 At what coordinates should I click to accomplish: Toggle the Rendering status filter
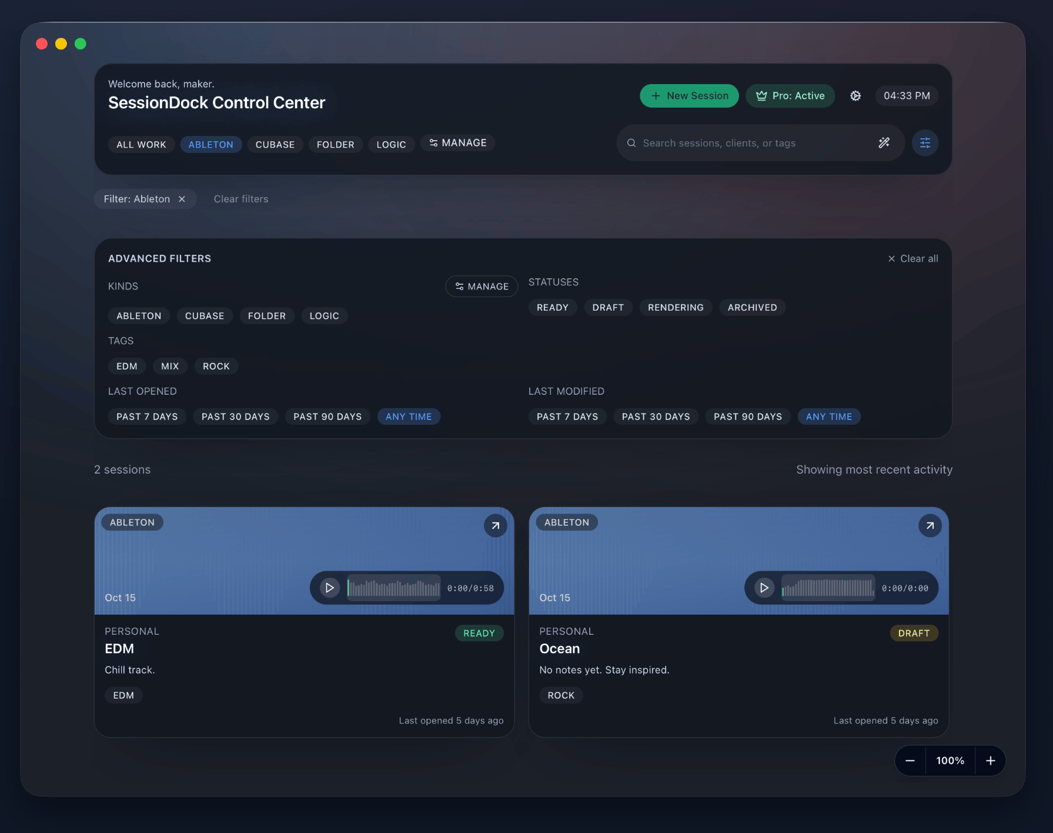(x=675, y=308)
